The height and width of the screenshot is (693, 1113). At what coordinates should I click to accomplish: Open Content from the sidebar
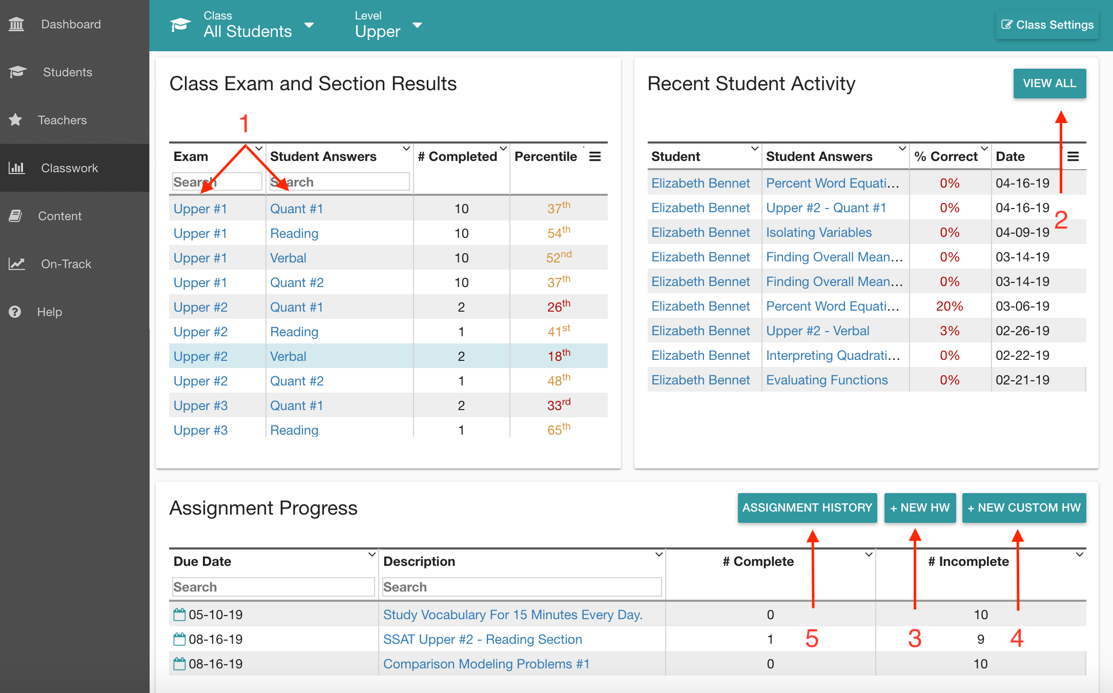pyautogui.click(x=75, y=216)
